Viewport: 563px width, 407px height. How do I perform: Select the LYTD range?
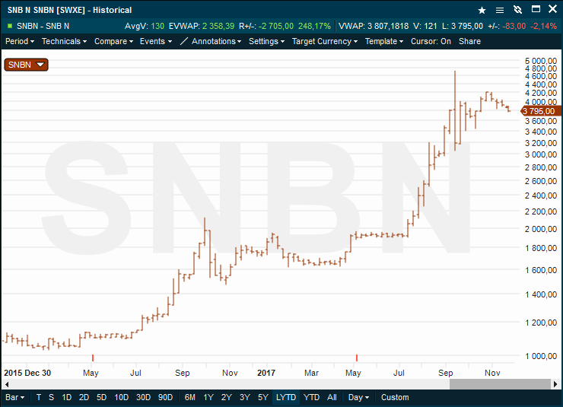point(286,397)
